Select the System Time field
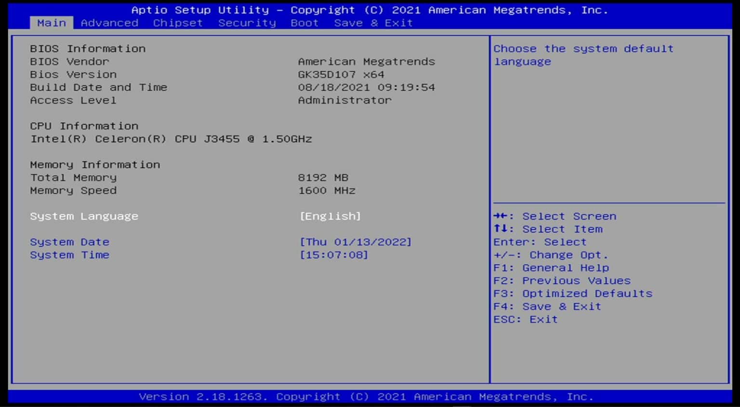The height and width of the screenshot is (407, 740). point(69,255)
